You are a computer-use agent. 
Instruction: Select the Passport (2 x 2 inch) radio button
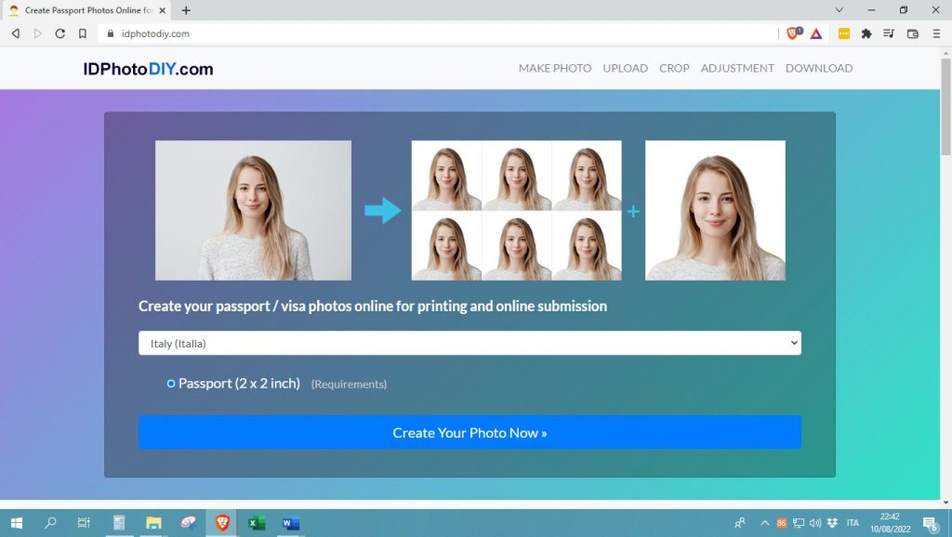[x=171, y=383]
